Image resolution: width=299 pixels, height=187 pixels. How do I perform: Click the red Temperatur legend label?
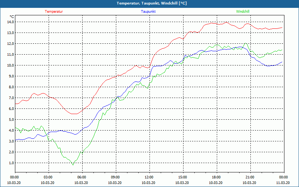click(54, 12)
